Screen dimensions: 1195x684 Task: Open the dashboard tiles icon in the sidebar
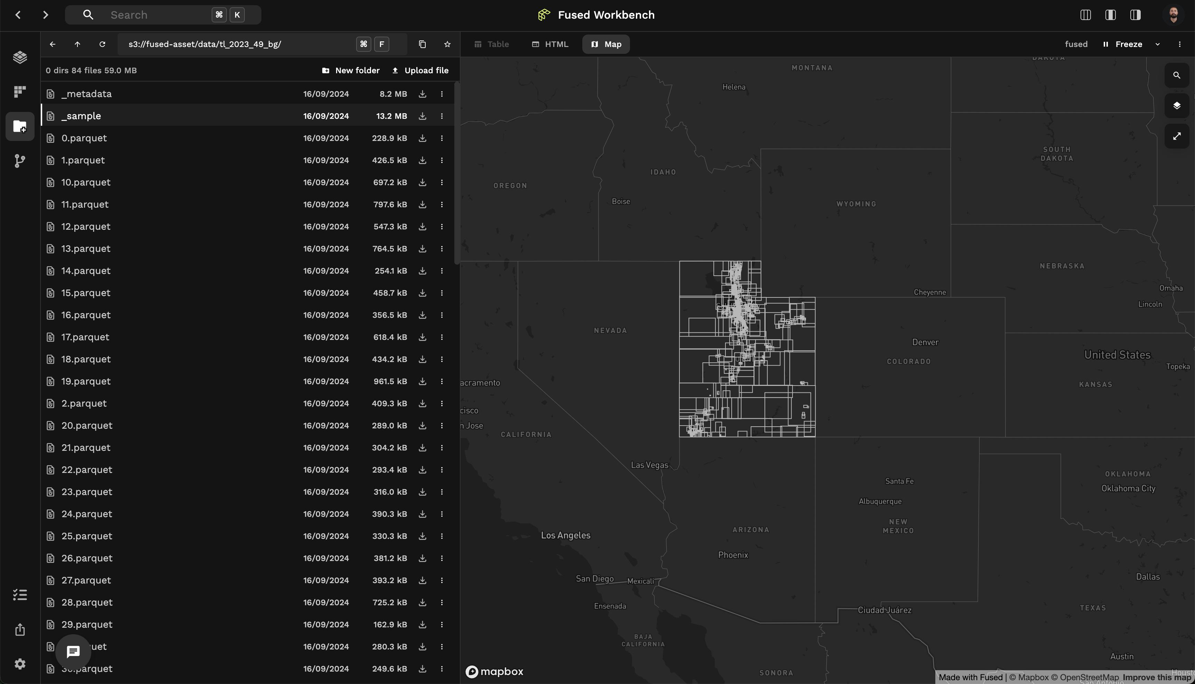coord(20,92)
